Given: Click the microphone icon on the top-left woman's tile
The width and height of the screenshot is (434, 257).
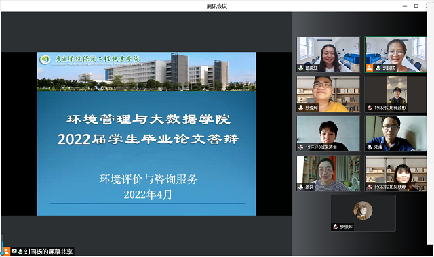Looking at the screenshot, I should [x=301, y=68].
